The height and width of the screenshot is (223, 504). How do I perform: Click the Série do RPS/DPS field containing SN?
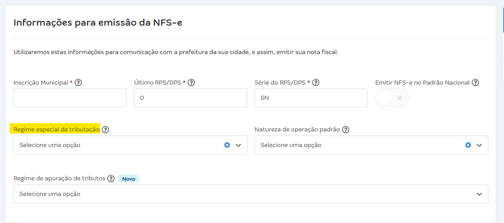point(311,97)
